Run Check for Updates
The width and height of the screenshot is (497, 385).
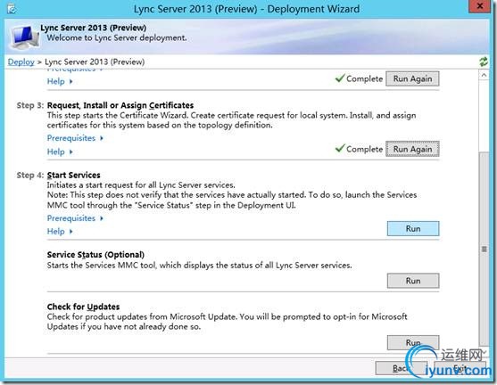pyautogui.click(x=413, y=342)
